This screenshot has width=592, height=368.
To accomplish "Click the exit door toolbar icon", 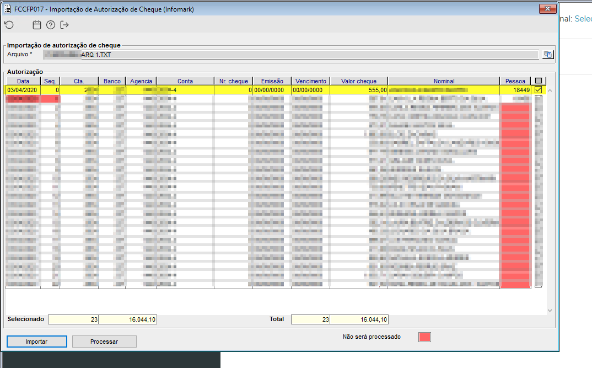I will click(64, 25).
